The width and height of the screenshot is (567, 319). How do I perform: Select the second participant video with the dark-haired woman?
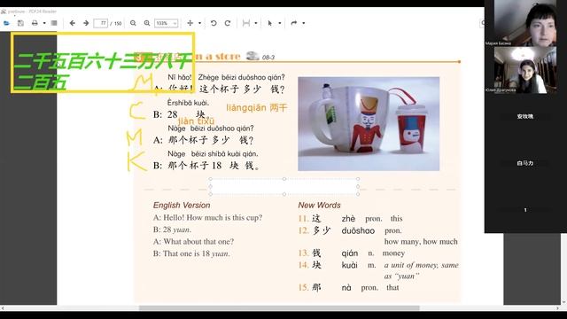tap(525, 70)
